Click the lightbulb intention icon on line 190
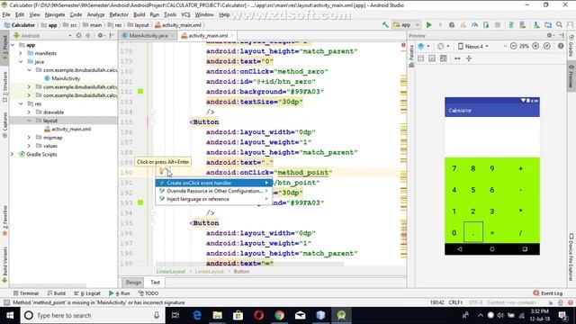Viewport: 576px width, 324px height. click(x=161, y=171)
